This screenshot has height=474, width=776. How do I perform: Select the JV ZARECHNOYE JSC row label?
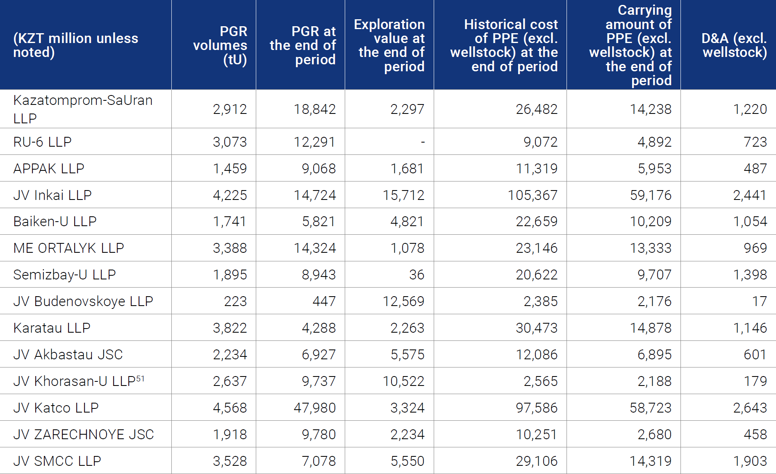84,434
